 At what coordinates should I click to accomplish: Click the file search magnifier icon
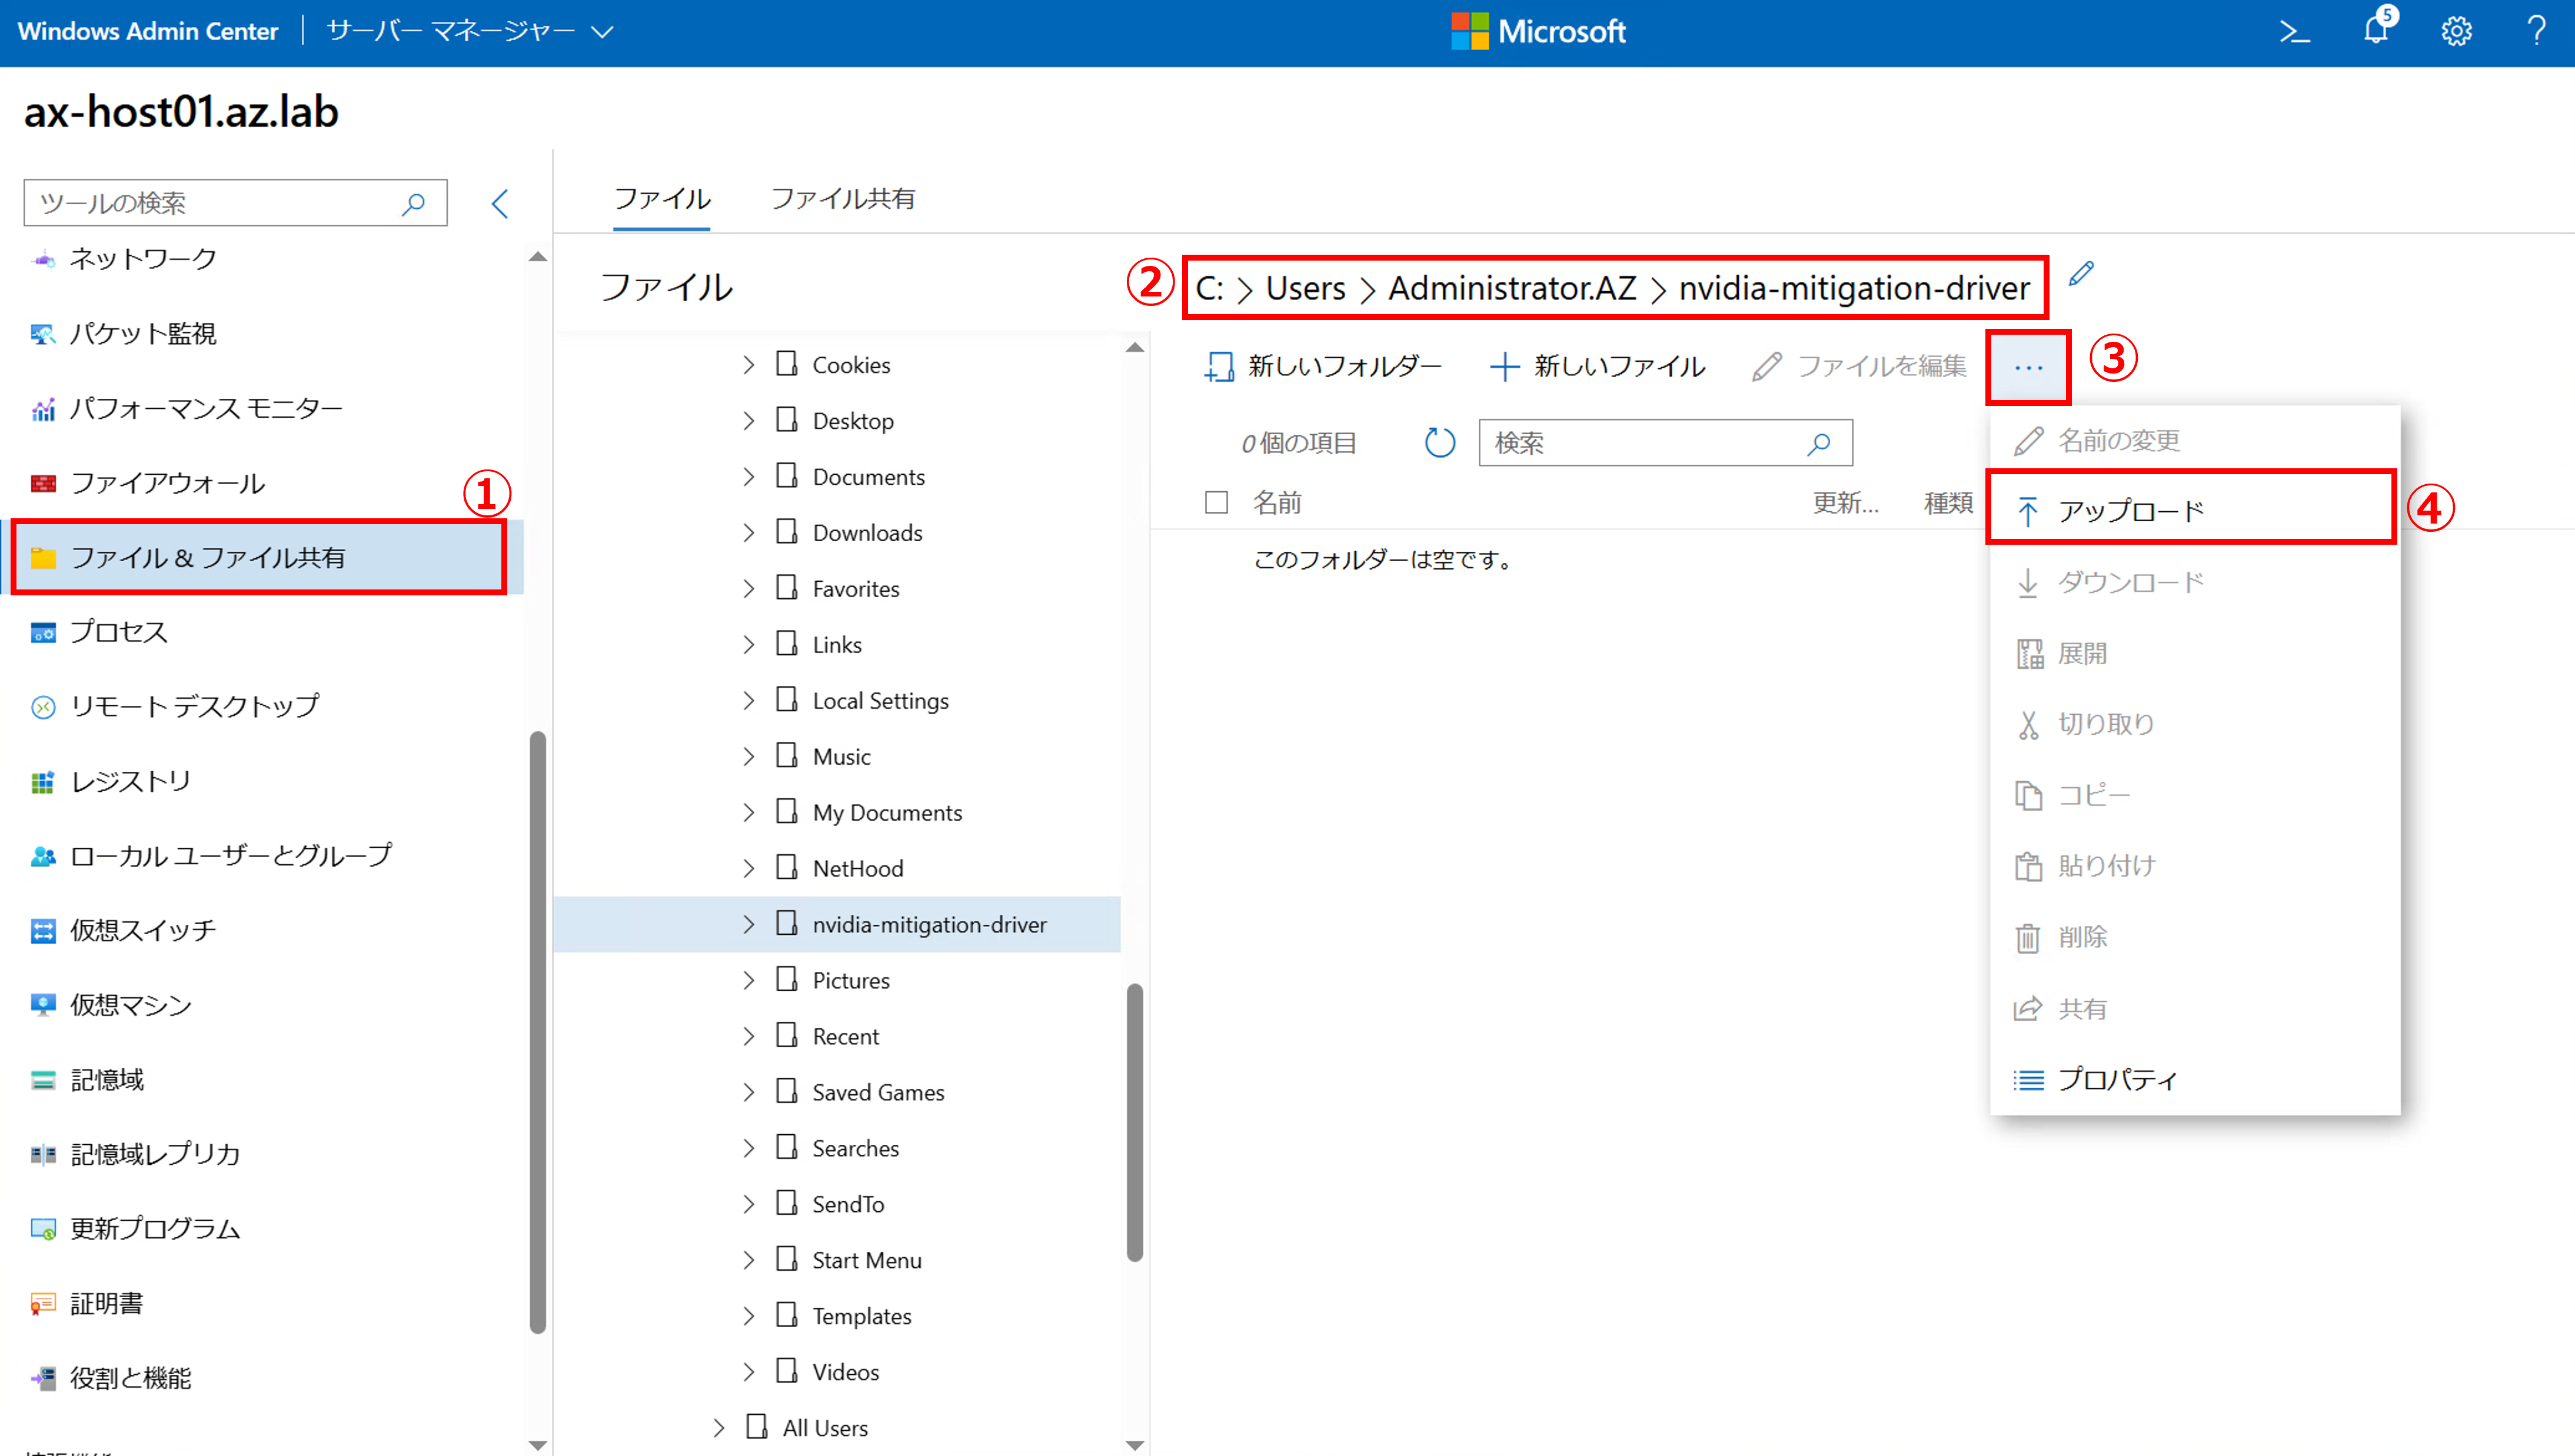1819,443
